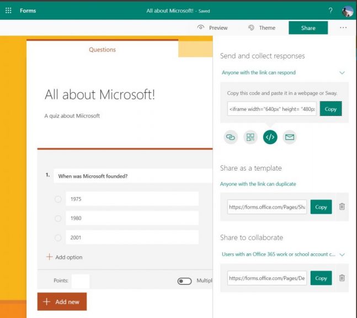Select the link sharing icon
The width and height of the screenshot is (357, 318).
coord(231,137)
